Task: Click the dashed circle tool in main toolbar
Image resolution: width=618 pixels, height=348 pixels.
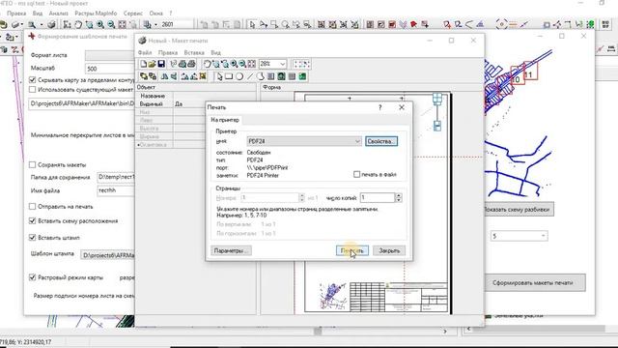Action: pos(501,24)
